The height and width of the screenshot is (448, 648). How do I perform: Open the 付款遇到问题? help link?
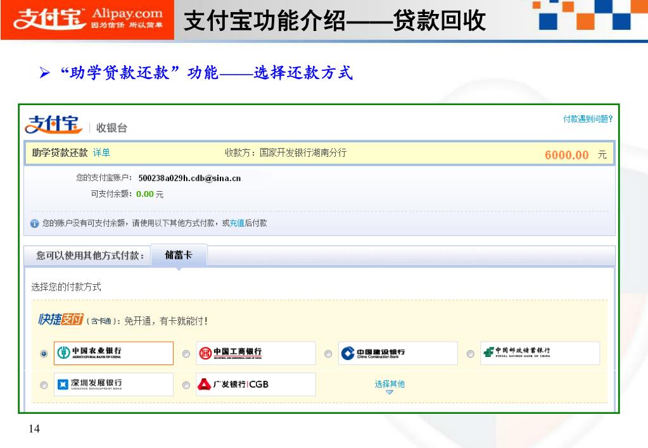(588, 119)
